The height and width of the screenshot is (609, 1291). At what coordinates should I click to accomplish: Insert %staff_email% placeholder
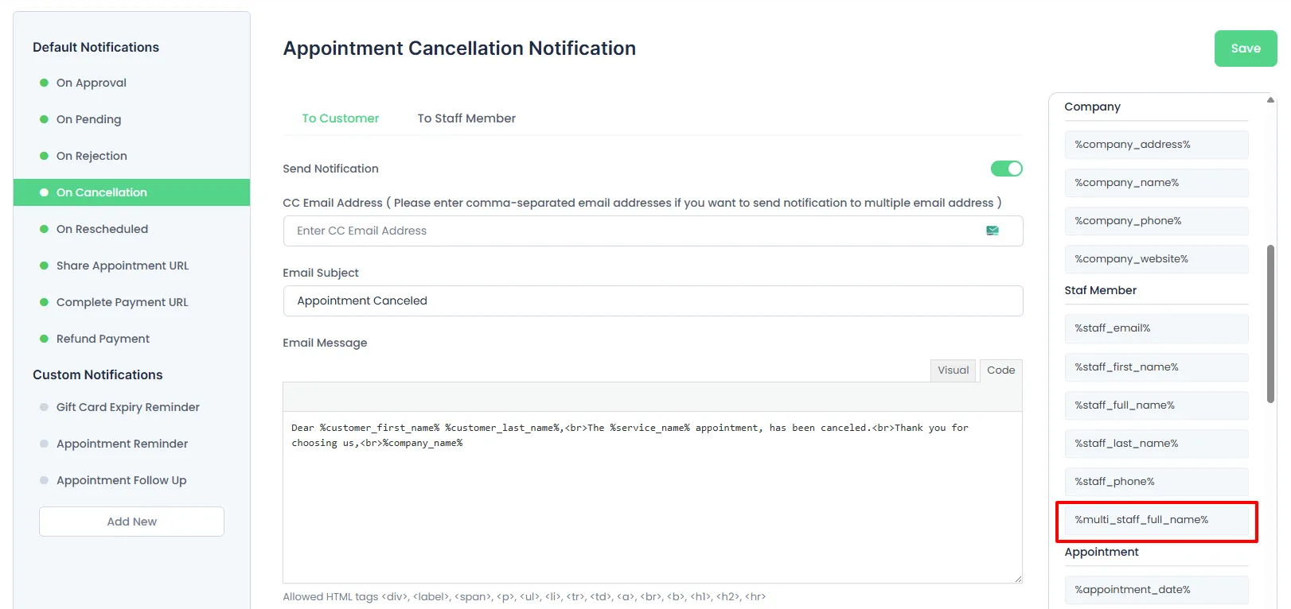(1156, 328)
